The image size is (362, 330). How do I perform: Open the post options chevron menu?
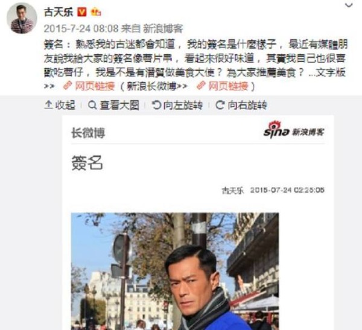click(349, 5)
